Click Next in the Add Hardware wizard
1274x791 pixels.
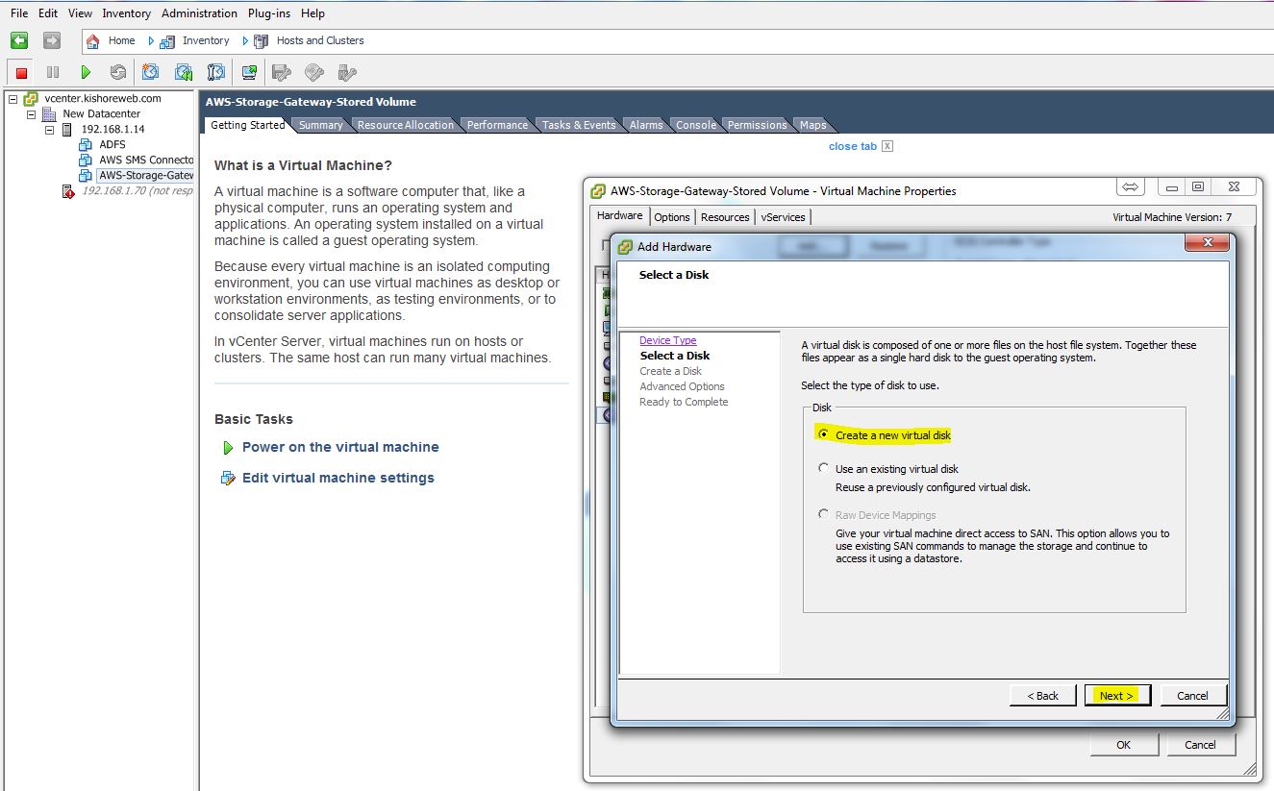coord(1116,695)
